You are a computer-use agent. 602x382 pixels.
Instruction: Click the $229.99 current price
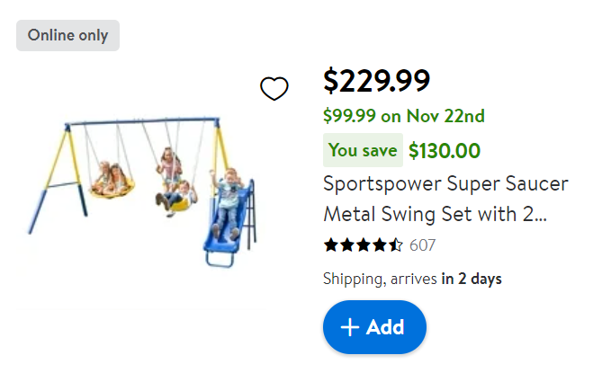point(376,81)
